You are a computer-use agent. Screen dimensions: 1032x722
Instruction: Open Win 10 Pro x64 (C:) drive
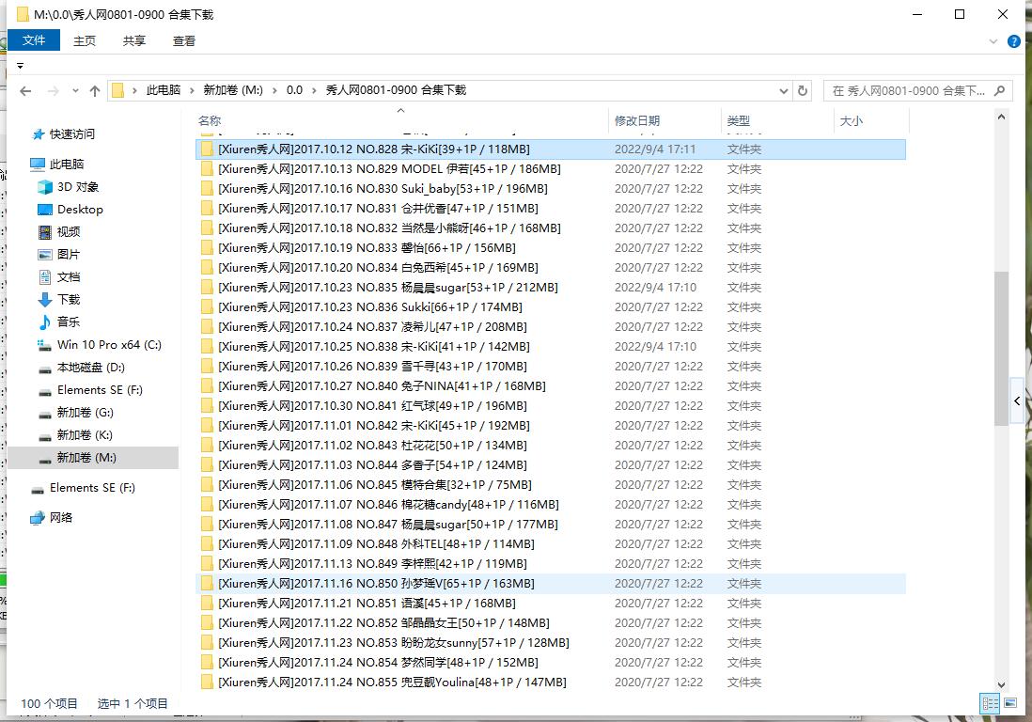109,345
